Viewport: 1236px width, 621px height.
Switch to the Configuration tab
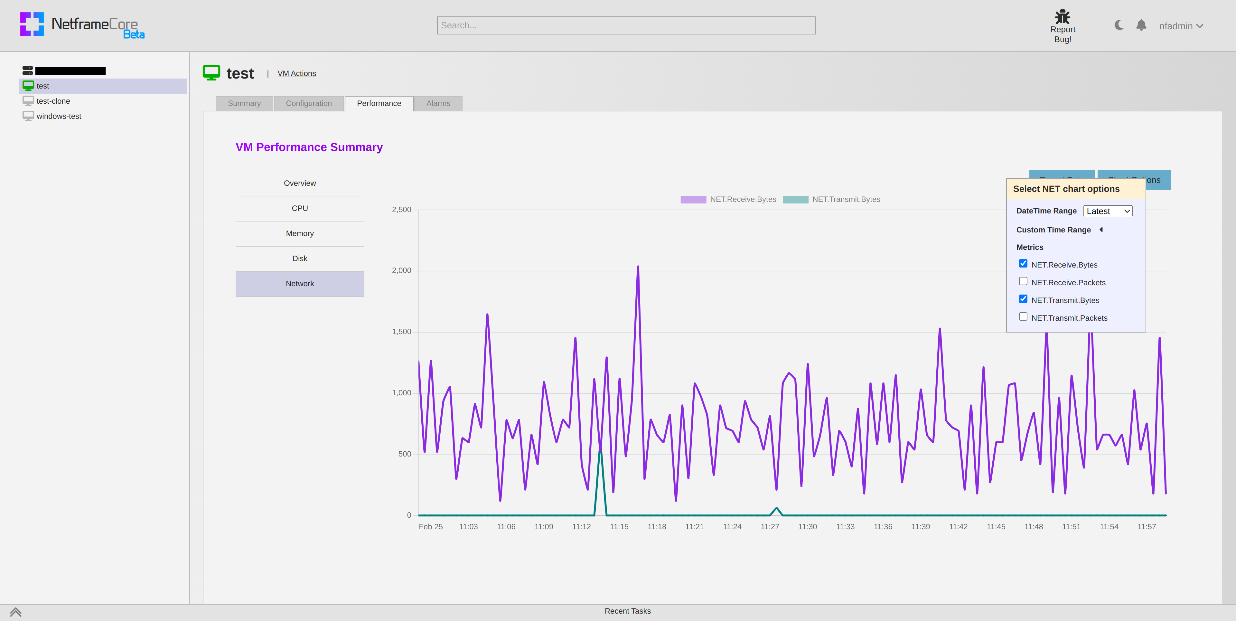point(309,103)
